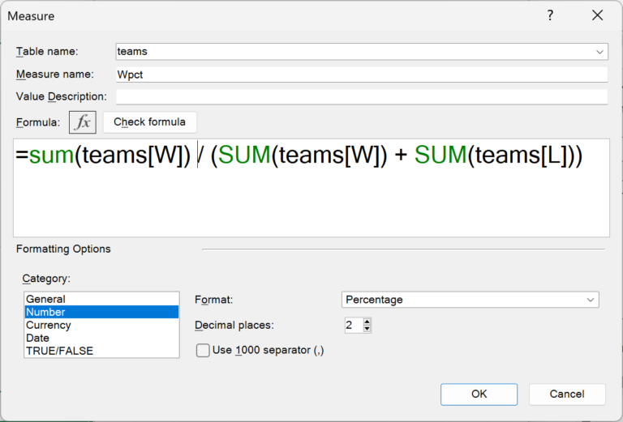Click the Cancel button

pyautogui.click(x=567, y=394)
